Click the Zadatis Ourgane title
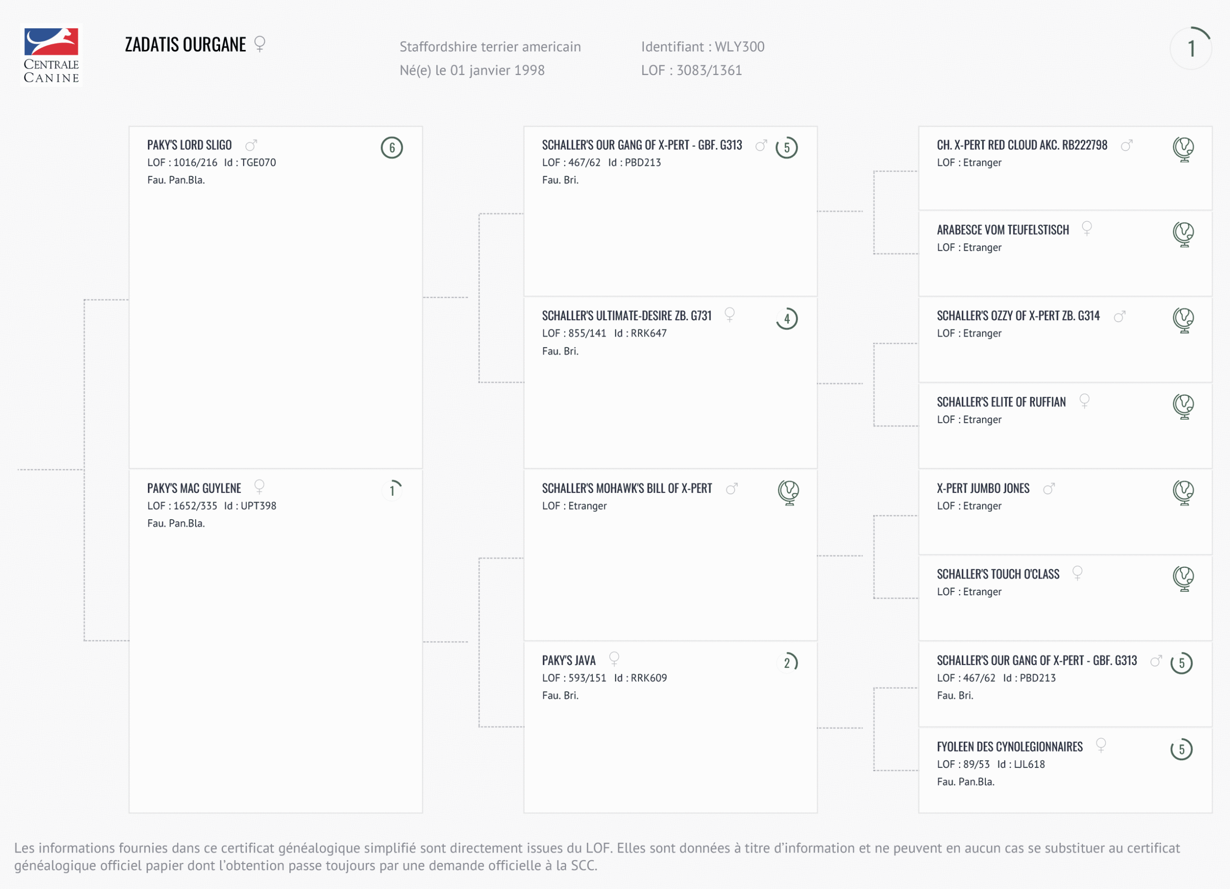The image size is (1230, 889). click(x=185, y=45)
